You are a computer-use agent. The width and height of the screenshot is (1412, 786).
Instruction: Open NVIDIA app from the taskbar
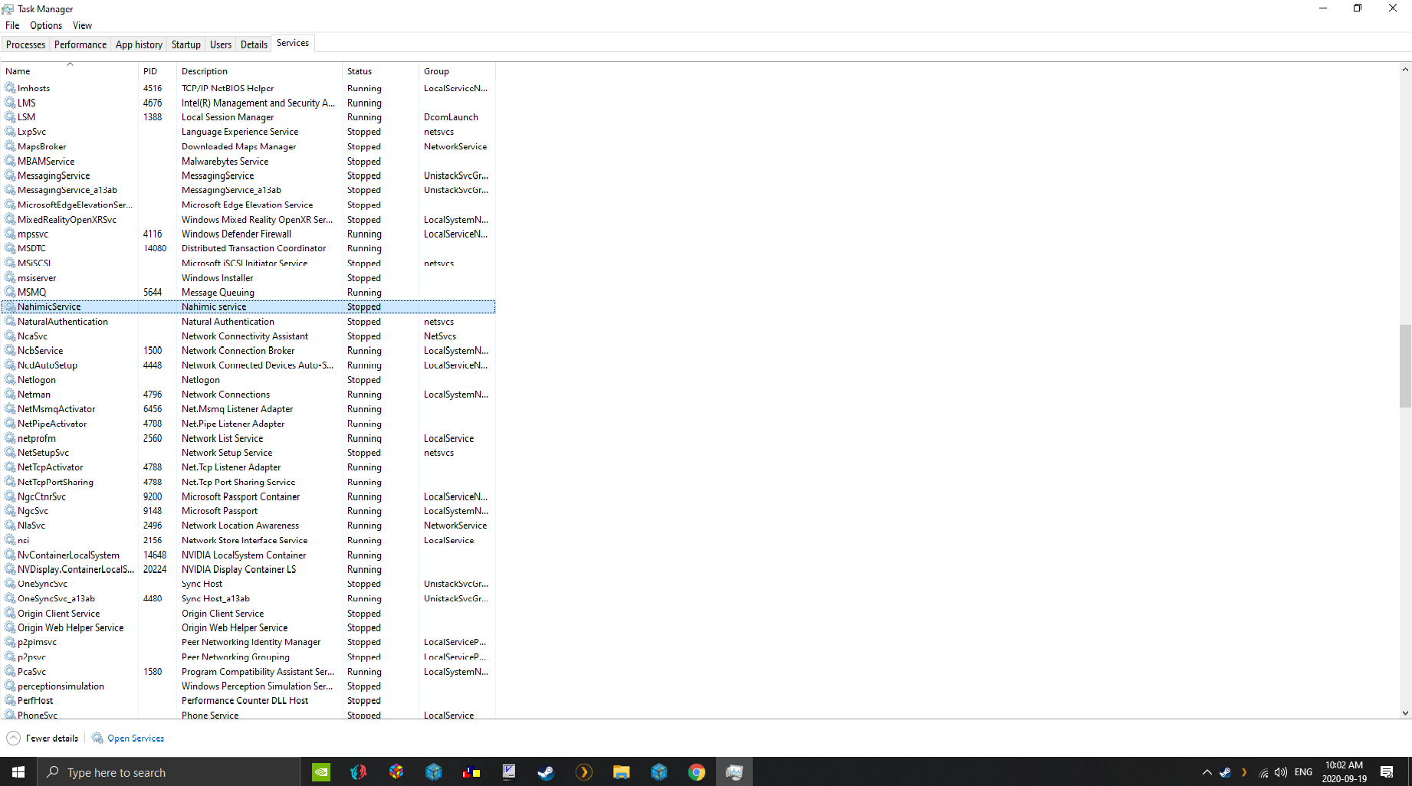(321, 772)
